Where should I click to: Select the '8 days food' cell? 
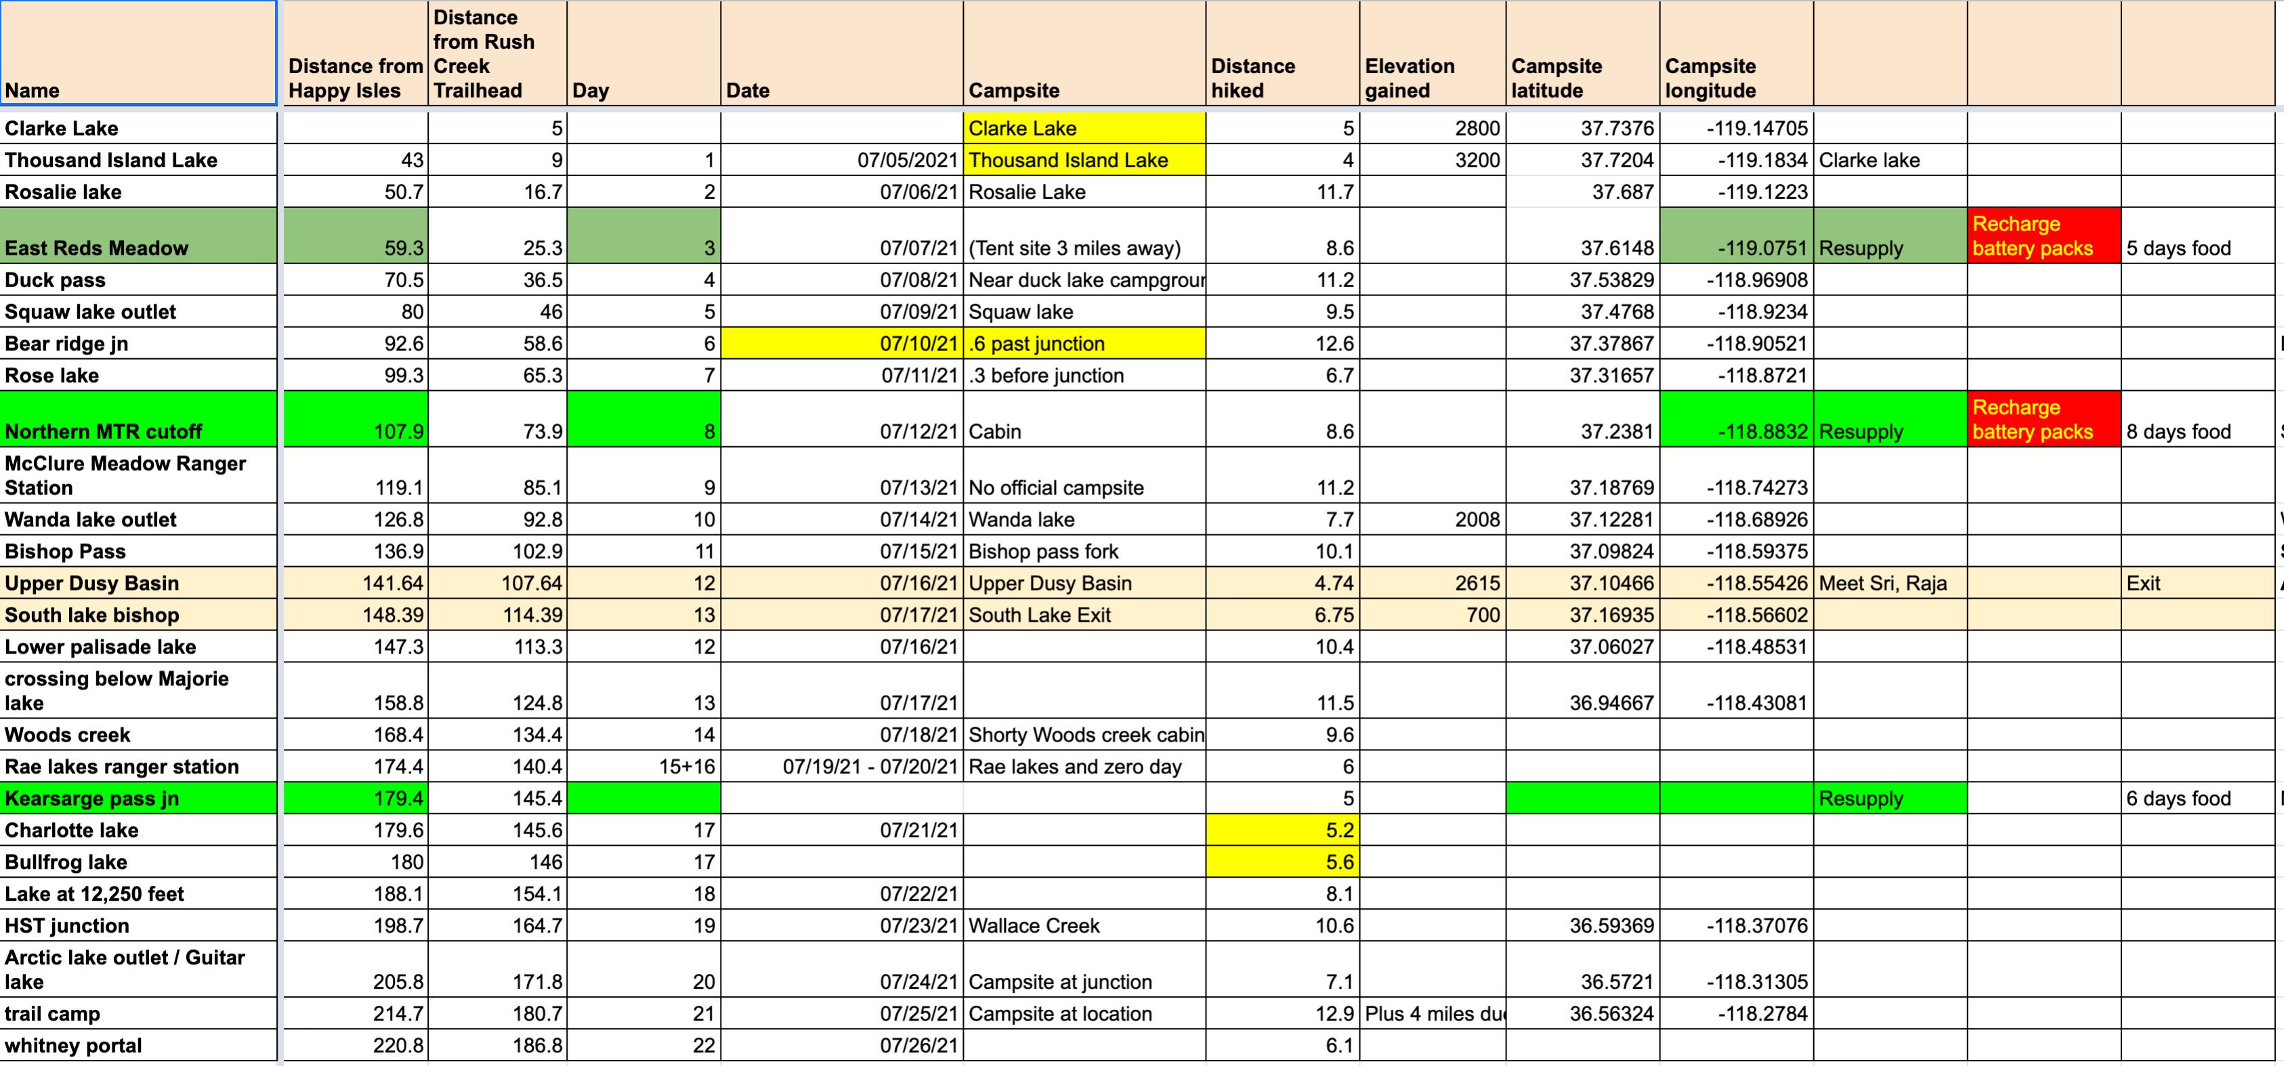(2198, 419)
